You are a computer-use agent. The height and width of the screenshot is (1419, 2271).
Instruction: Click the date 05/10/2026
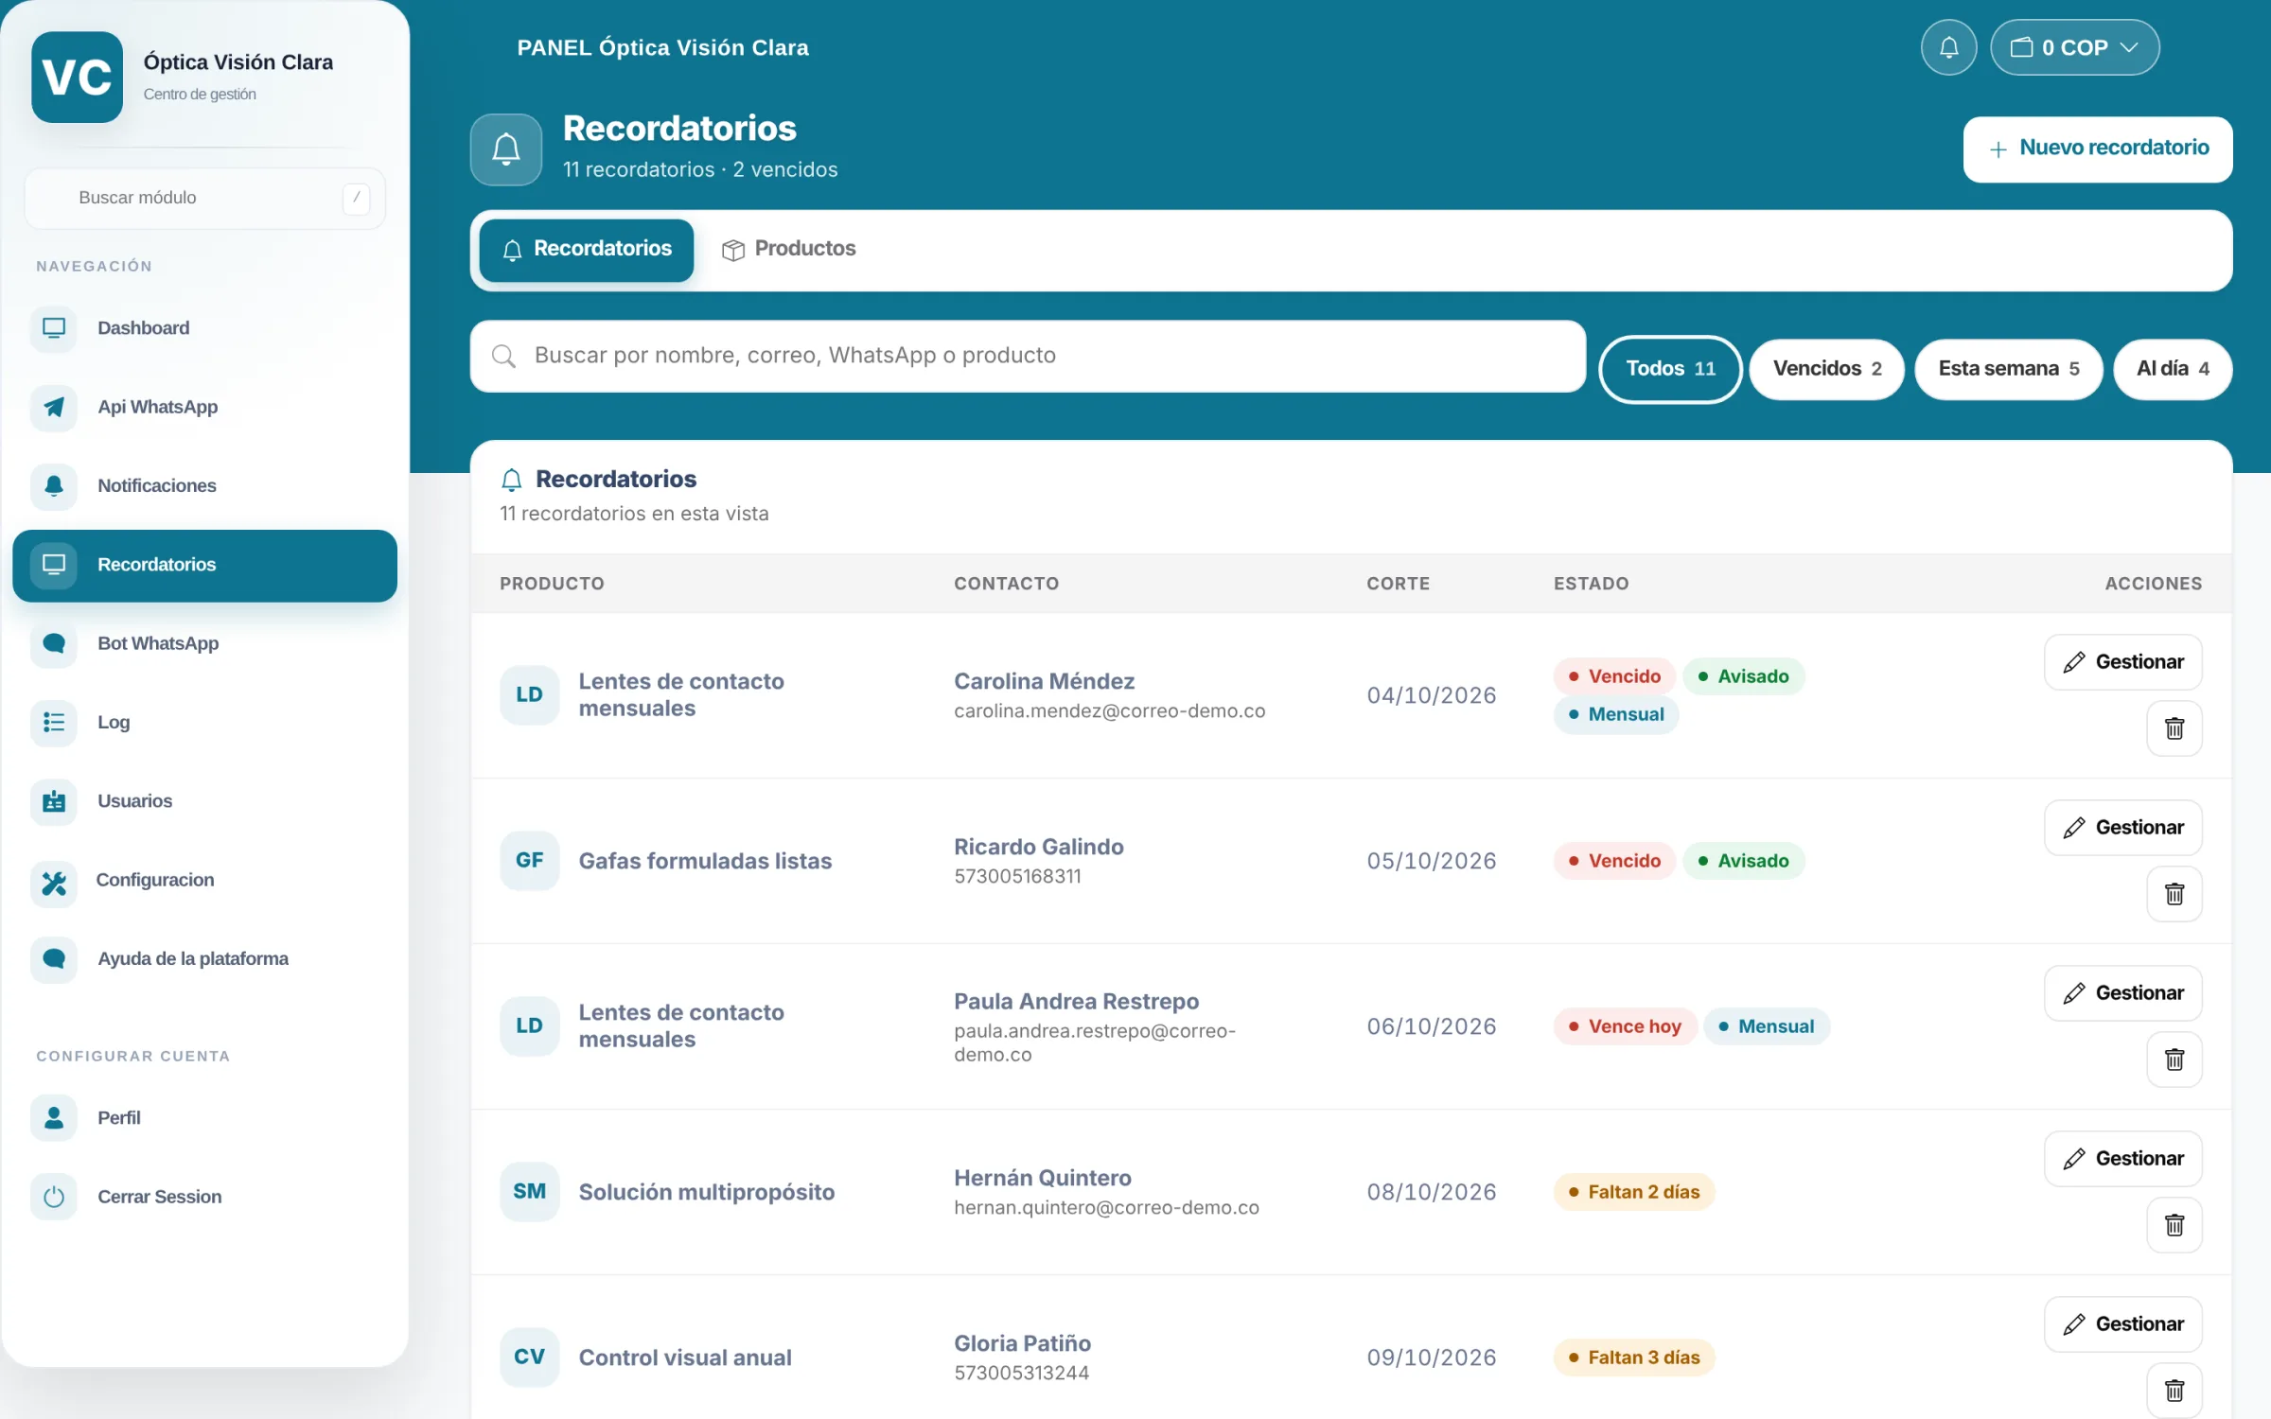point(1431,861)
